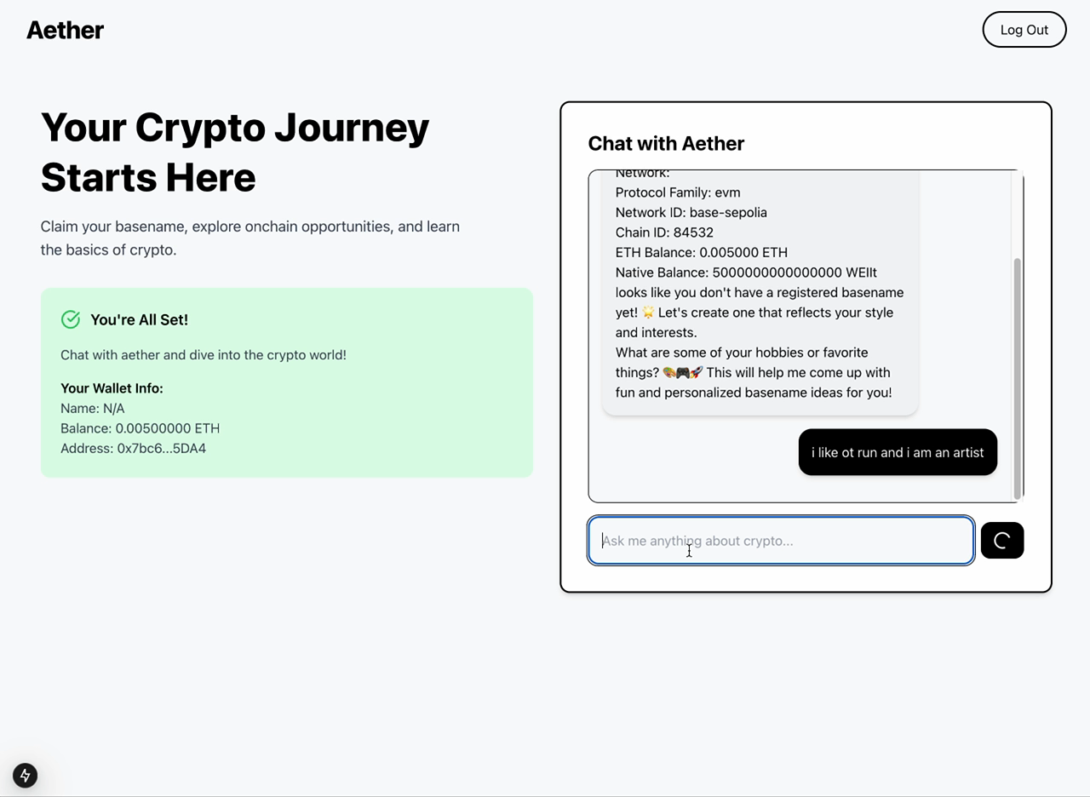The height and width of the screenshot is (797, 1090).
Task: Click the rocket emoji in the message
Action: [x=697, y=372]
